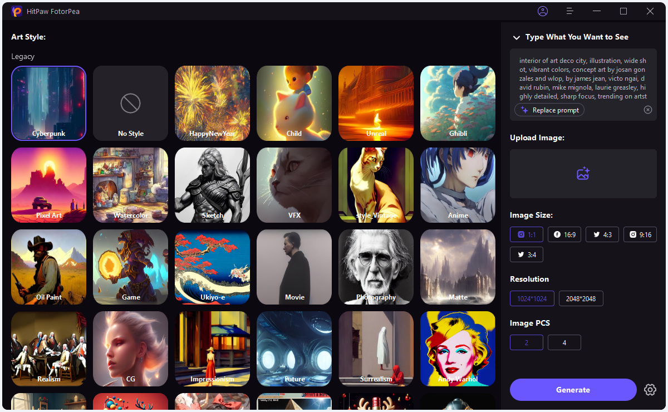Select the Matte art style
This screenshot has width=668, height=412.
(x=458, y=267)
